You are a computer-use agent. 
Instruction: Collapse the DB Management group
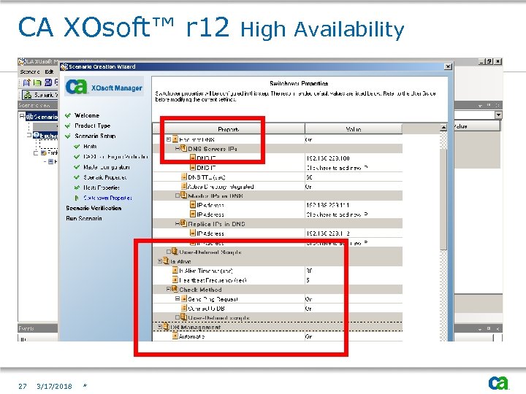click(160, 327)
